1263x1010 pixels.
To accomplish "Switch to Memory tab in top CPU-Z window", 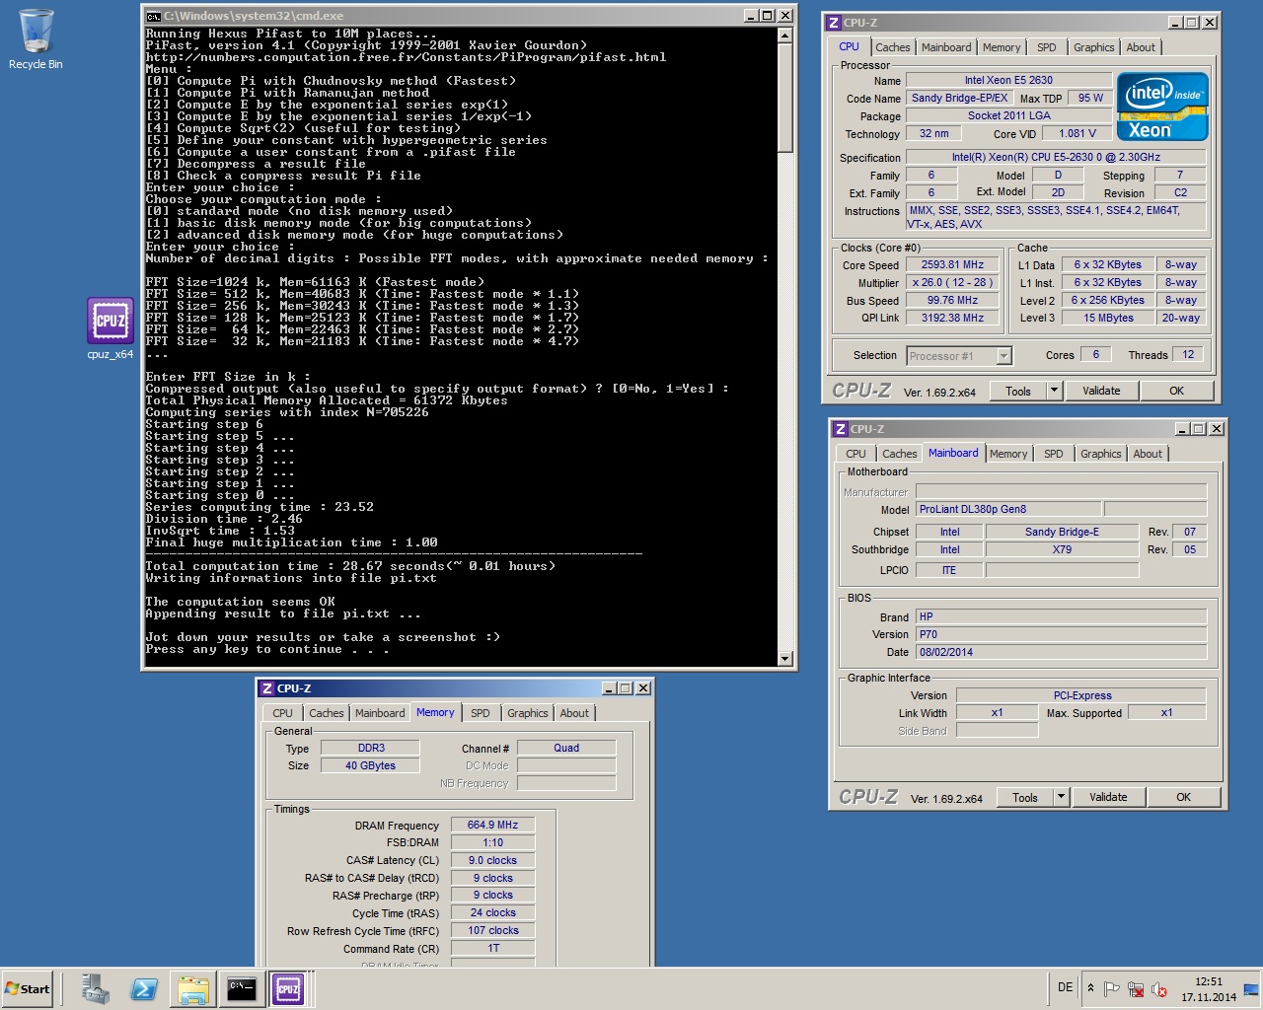I will (1002, 47).
